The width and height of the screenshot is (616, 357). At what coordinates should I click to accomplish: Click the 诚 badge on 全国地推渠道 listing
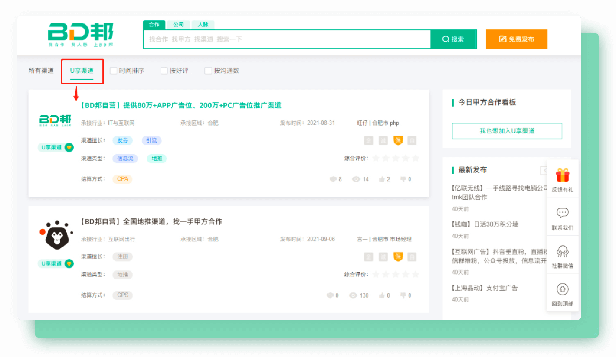(383, 256)
